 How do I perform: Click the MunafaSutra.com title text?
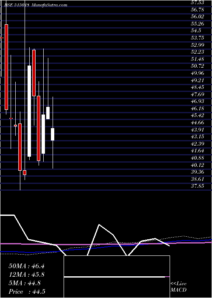(x=50, y=5)
